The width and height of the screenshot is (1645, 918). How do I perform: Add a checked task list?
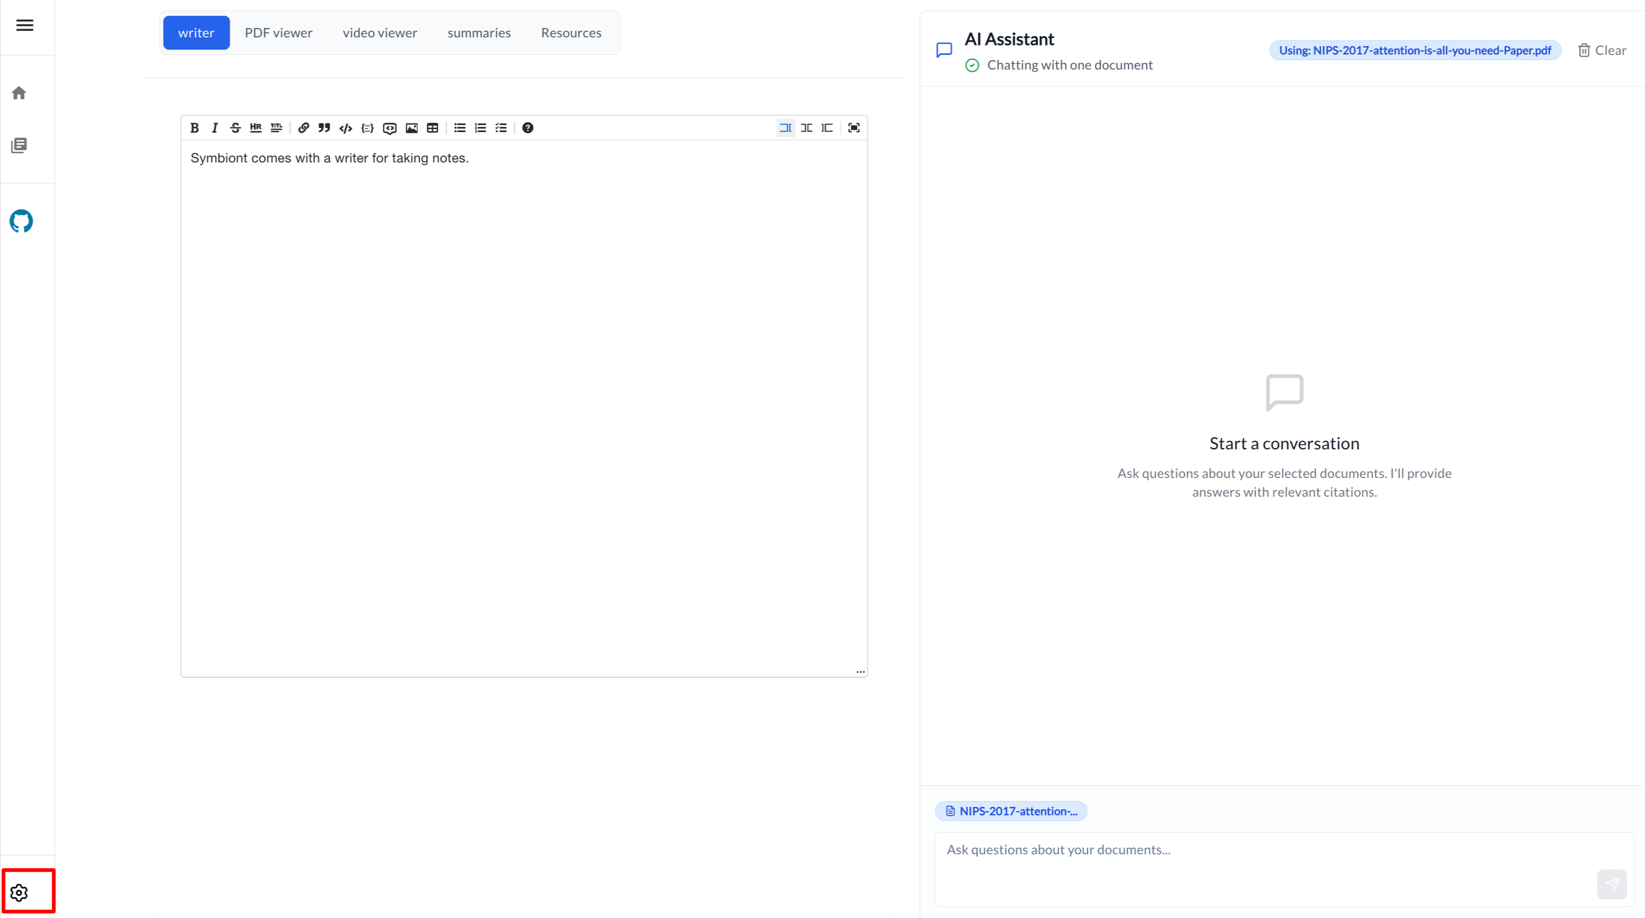[502, 127]
